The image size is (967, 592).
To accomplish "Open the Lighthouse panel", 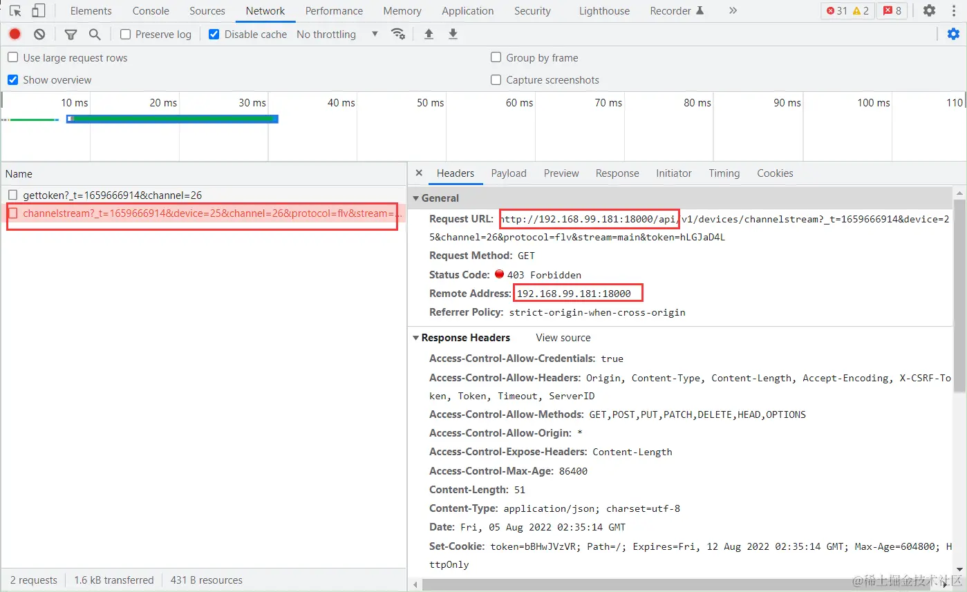I will coord(604,11).
